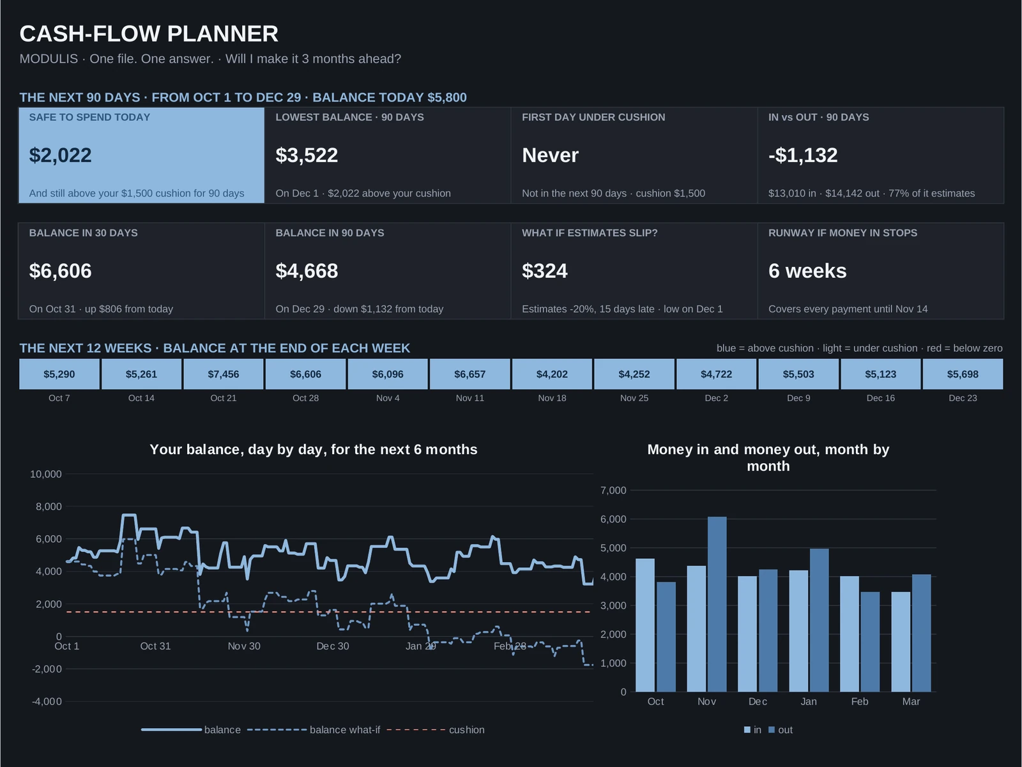Click the $4,202 week cell
Viewport: 1022px width, 767px height.
pos(552,374)
